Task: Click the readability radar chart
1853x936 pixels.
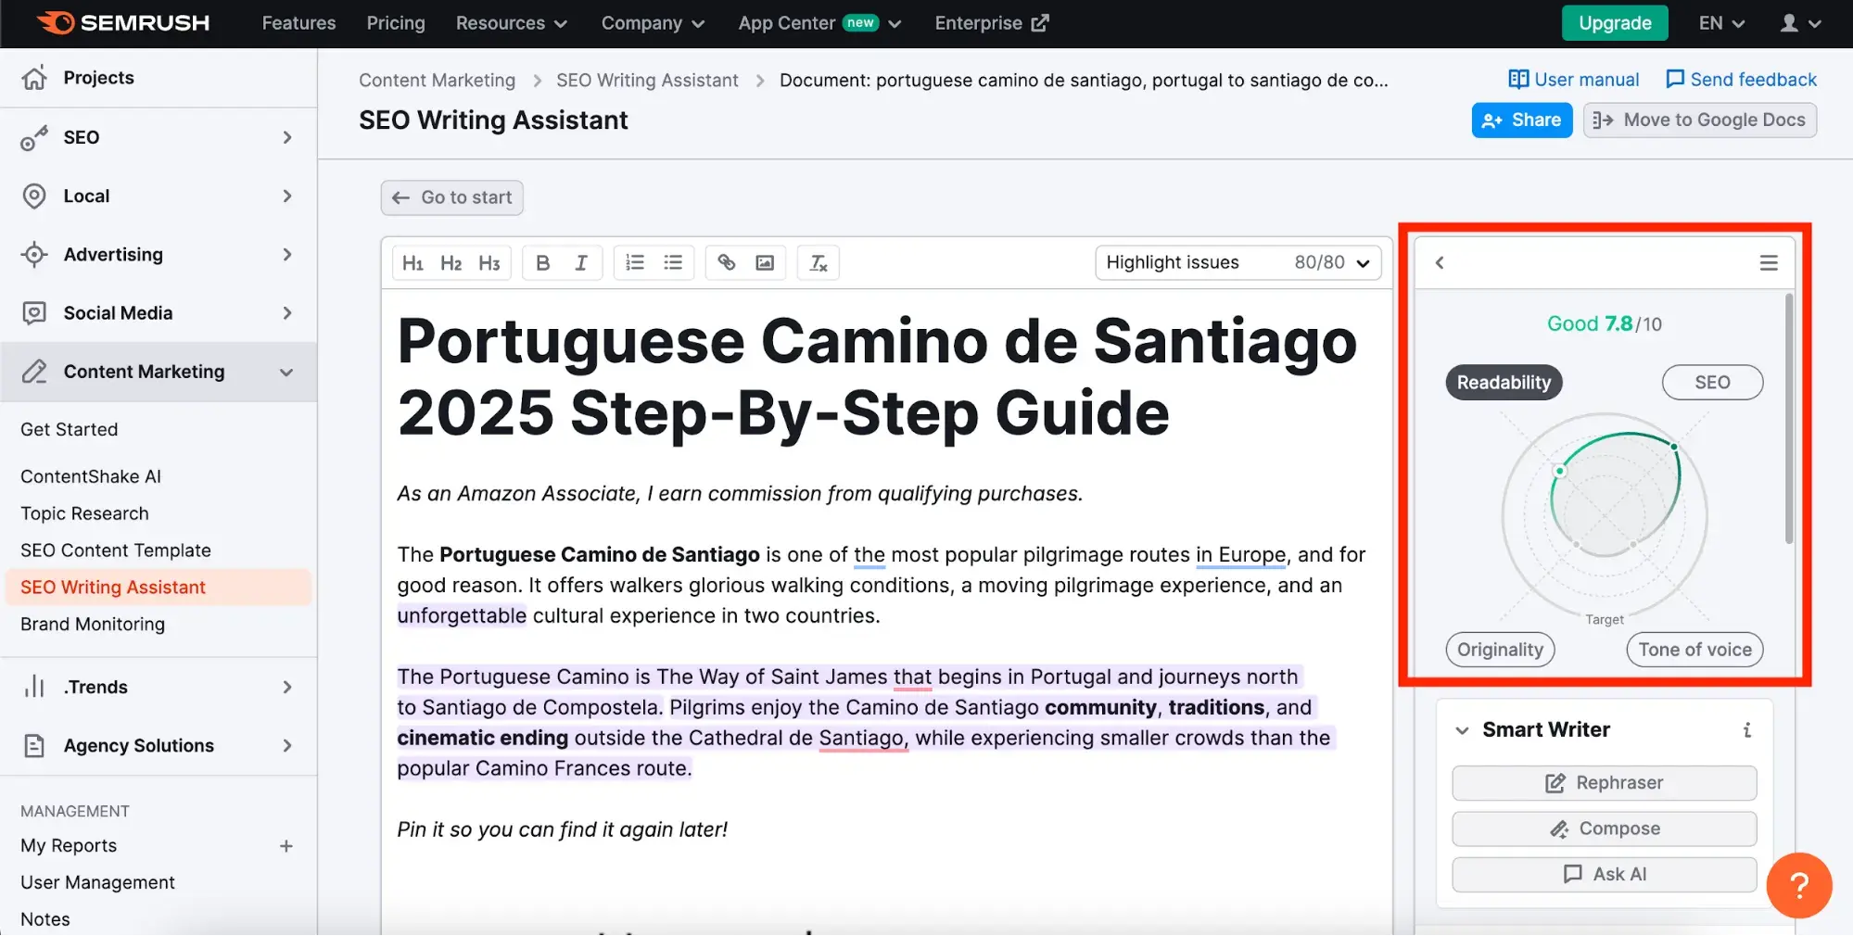Action: (x=1605, y=515)
